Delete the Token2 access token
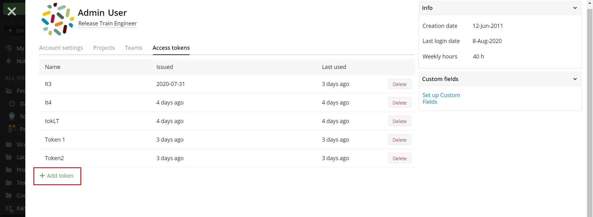593x217 pixels. (399, 158)
